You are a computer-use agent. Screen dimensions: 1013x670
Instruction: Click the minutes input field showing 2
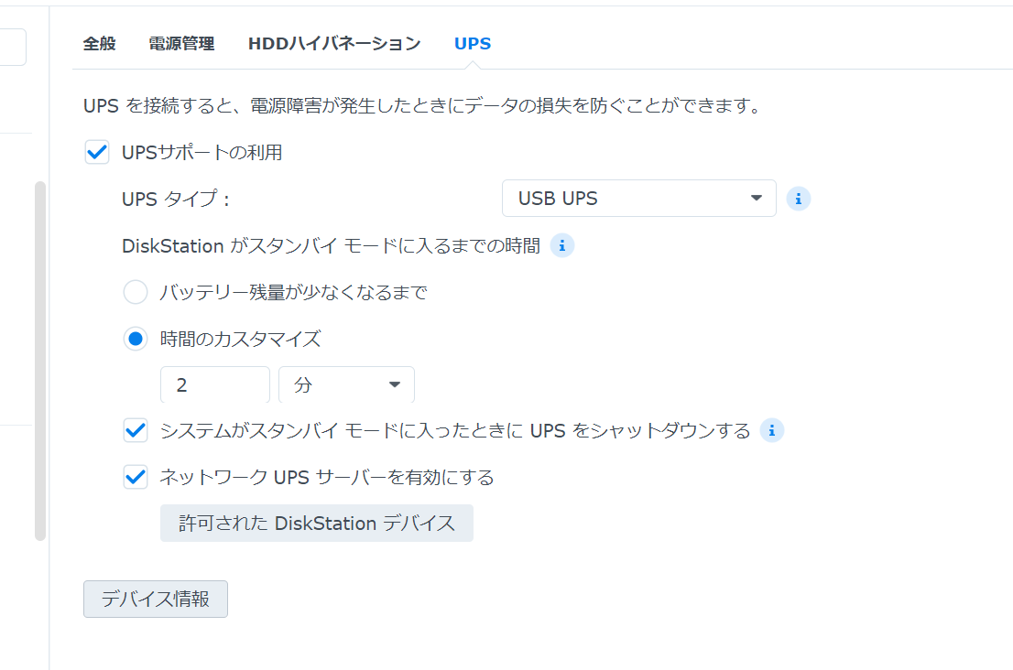pyautogui.click(x=214, y=384)
